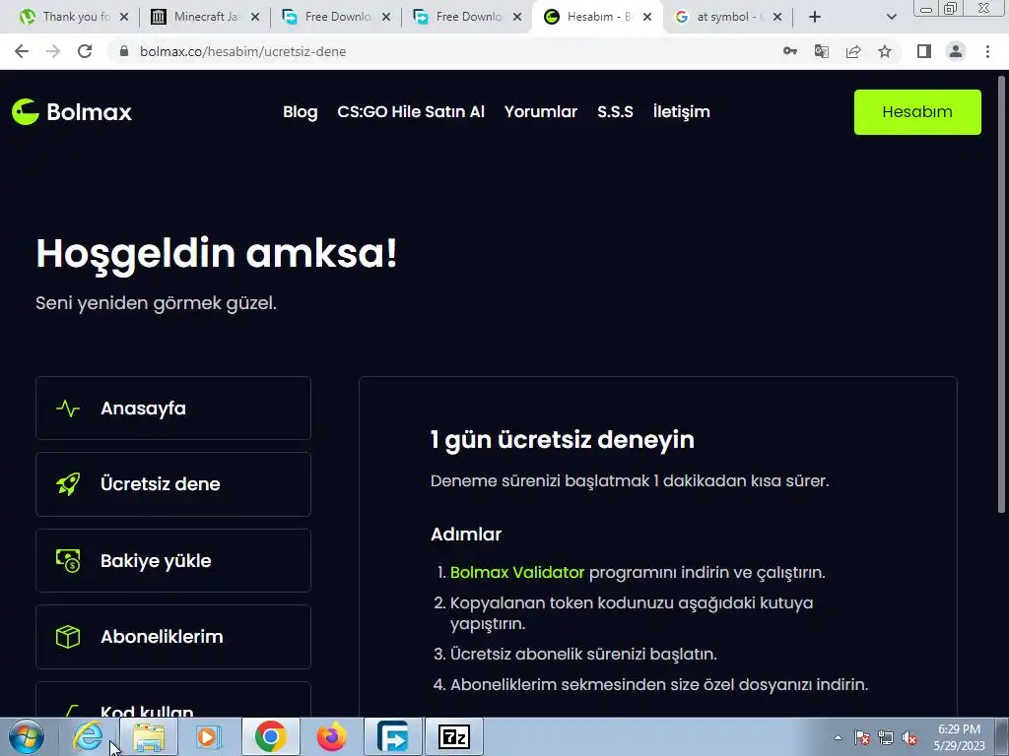Viewport: 1009px width, 756px height.
Task: Open the Chrome profile avatar
Action: tap(956, 51)
